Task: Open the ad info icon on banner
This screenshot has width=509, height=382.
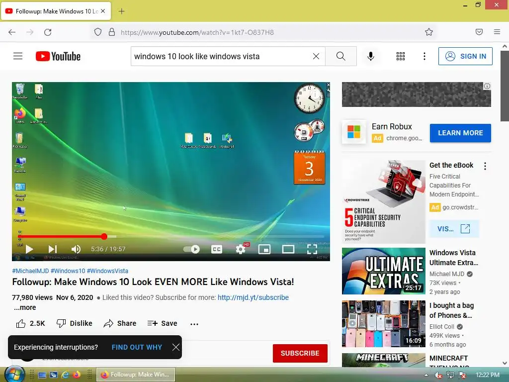Action: tap(487, 86)
